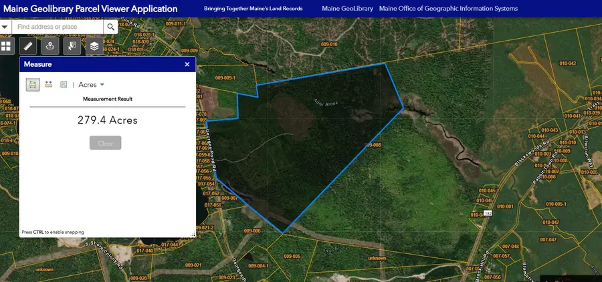Open the location pin widget

click(49, 46)
